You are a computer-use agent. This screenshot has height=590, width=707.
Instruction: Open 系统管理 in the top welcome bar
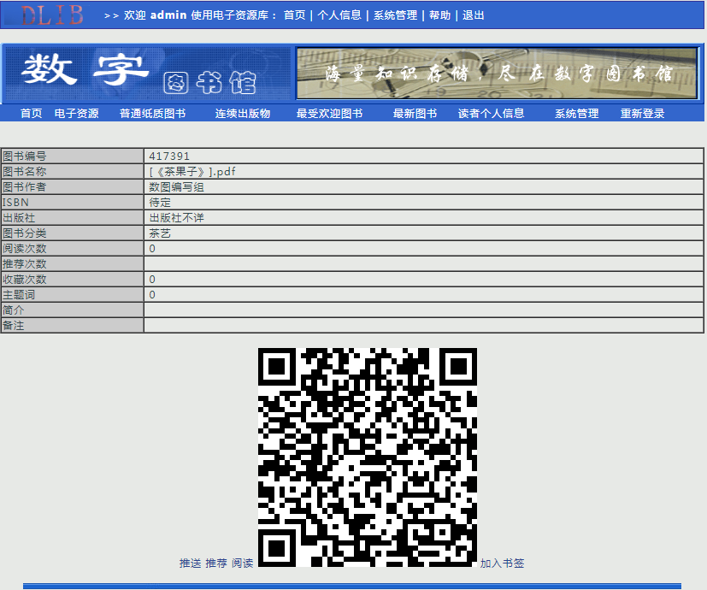pos(395,15)
